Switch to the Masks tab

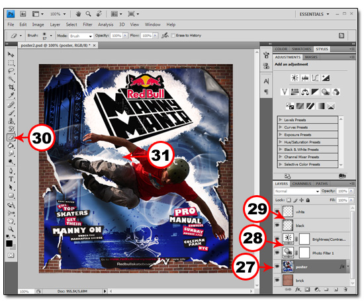coord(311,57)
